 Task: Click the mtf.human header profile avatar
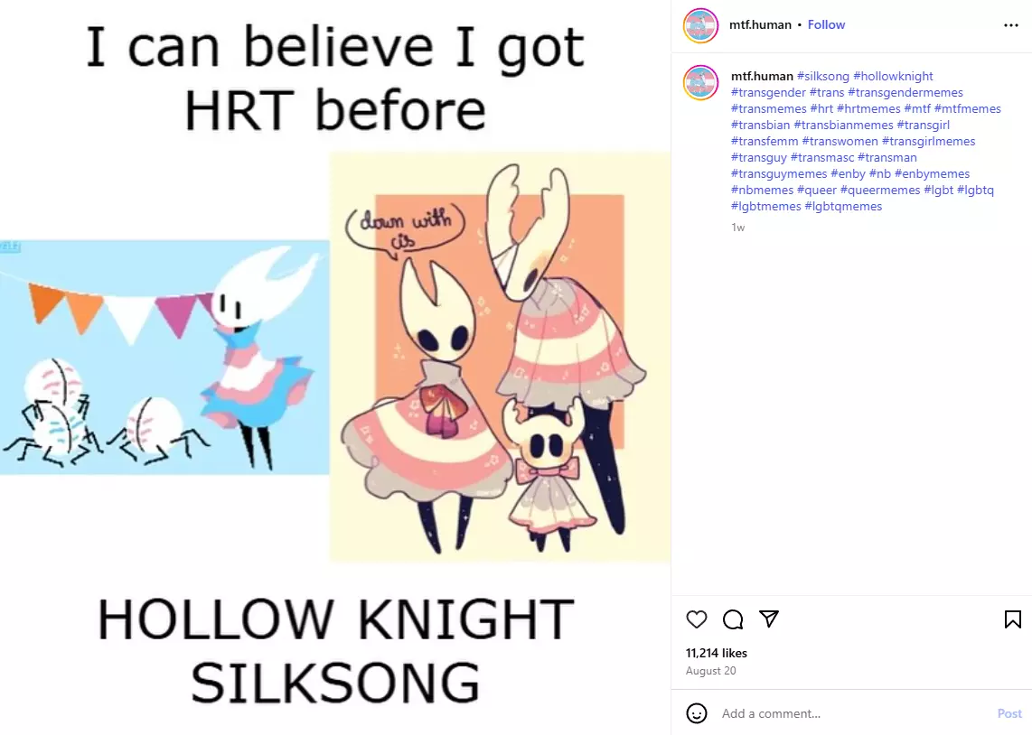point(701,25)
